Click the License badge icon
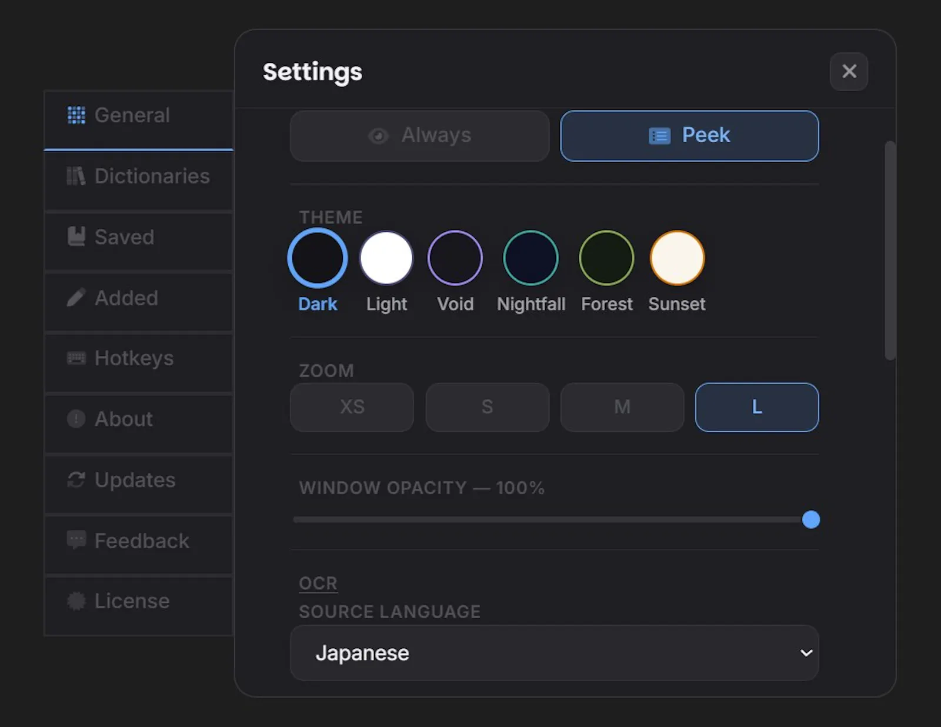This screenshot has height=727, width=941. coord(76,601)
